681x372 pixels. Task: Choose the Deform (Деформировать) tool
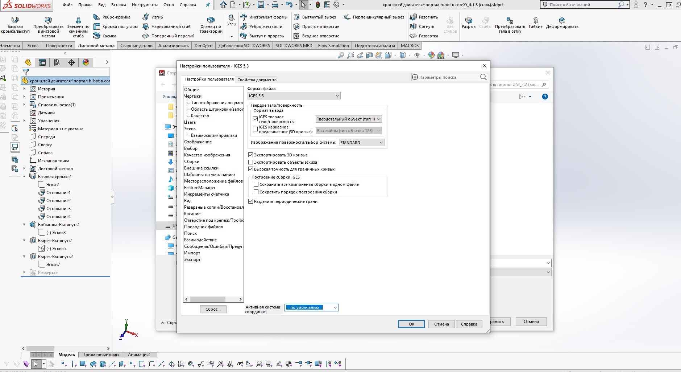pos(562,23)
